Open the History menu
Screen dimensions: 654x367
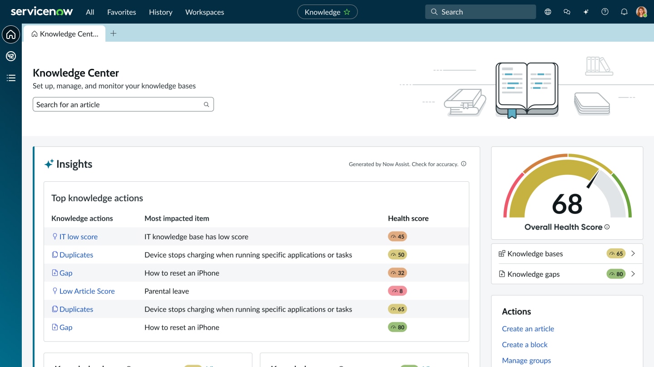pos(161,12)
